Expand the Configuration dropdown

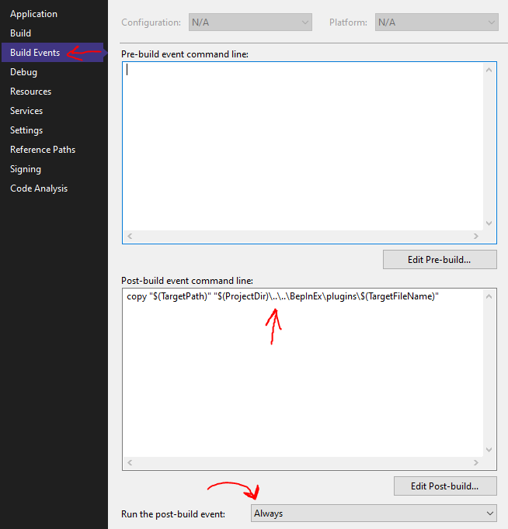point(250,23)
